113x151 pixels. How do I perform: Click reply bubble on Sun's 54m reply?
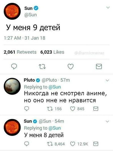coord(27,144)
